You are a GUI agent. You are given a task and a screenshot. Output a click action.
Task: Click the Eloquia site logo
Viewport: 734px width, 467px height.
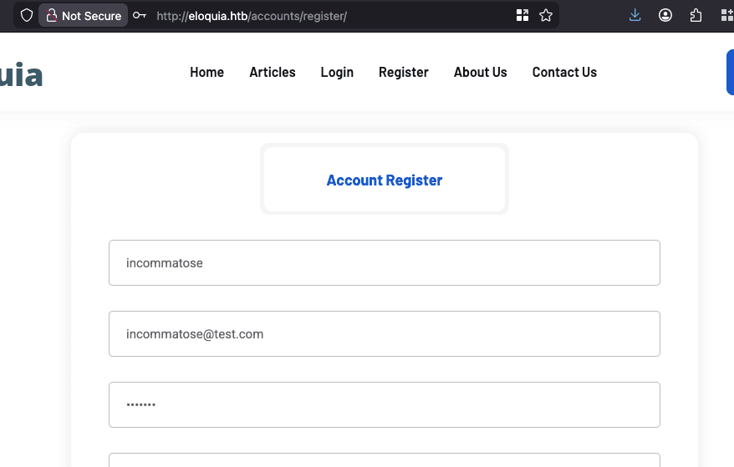[x=21, y=75]
